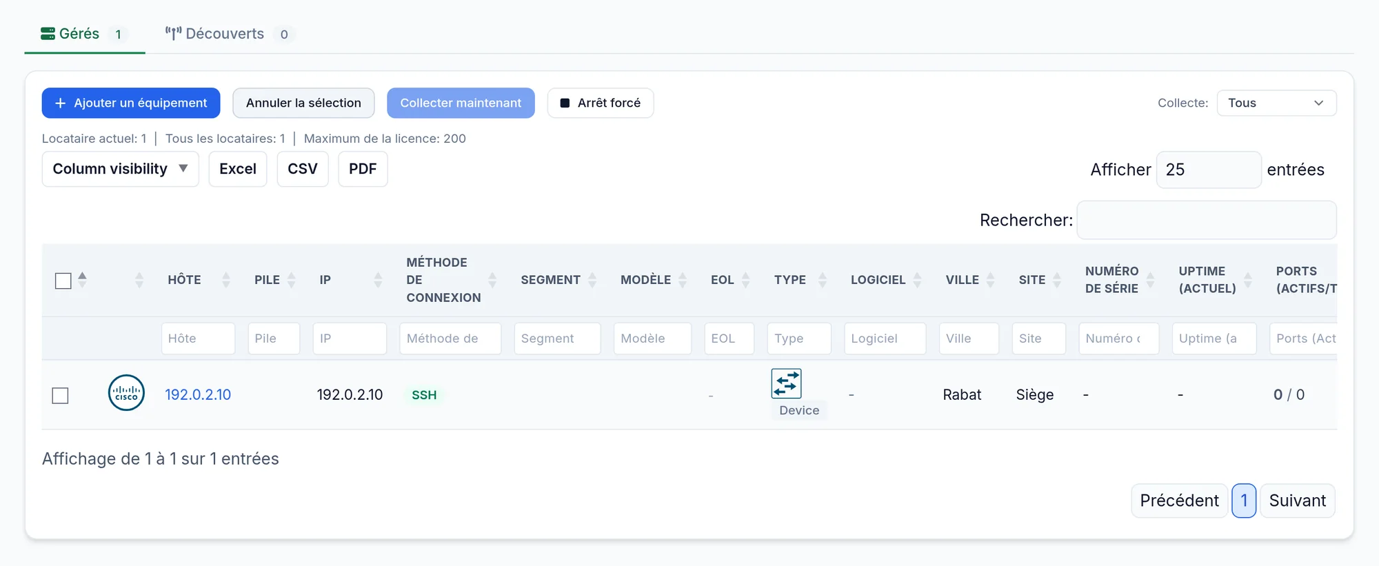Sort by the VILLE column arrows
Image resolution: width=1379 pixels, height=566 pixels.
[x=990, y=280]
